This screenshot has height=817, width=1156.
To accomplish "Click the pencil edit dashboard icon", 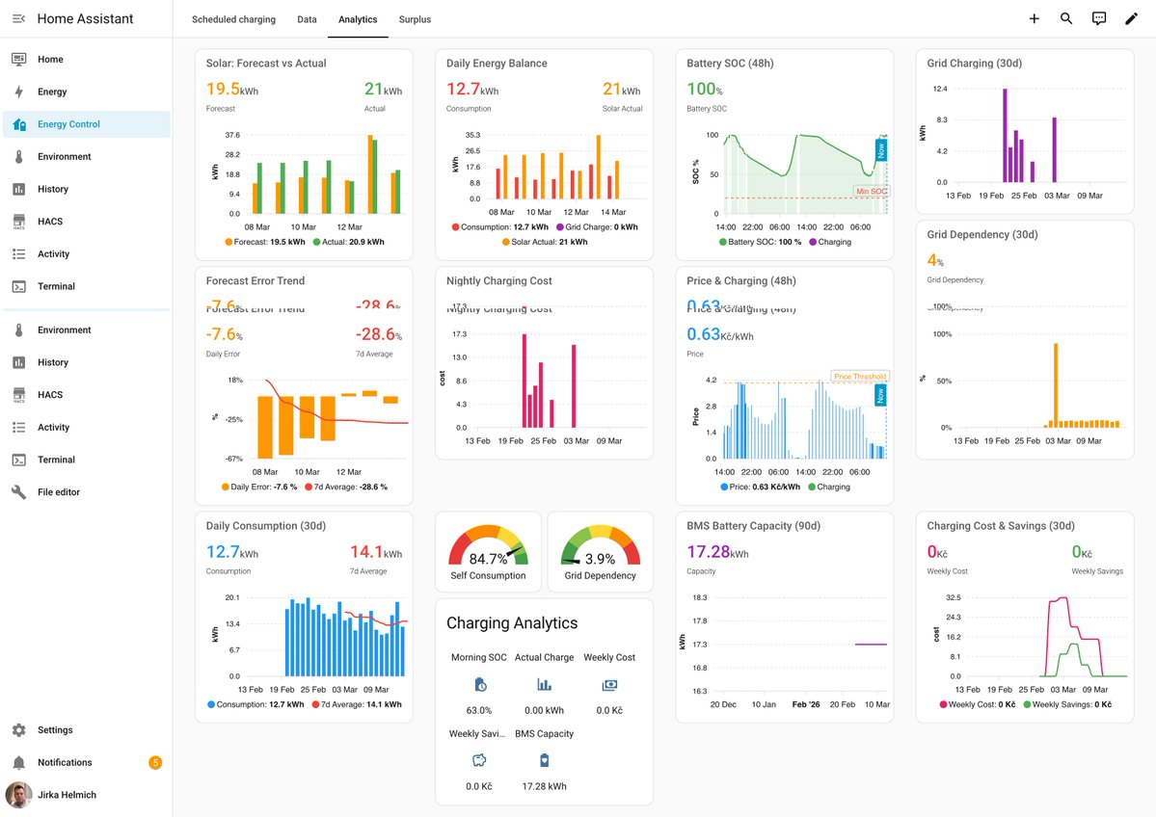I will tap(1131, 18).
